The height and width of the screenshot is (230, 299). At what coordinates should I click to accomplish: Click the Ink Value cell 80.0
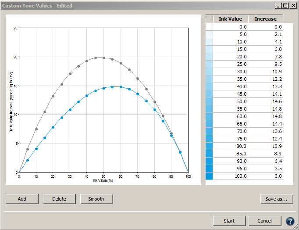pyautogui.click(x=230, y=146)
